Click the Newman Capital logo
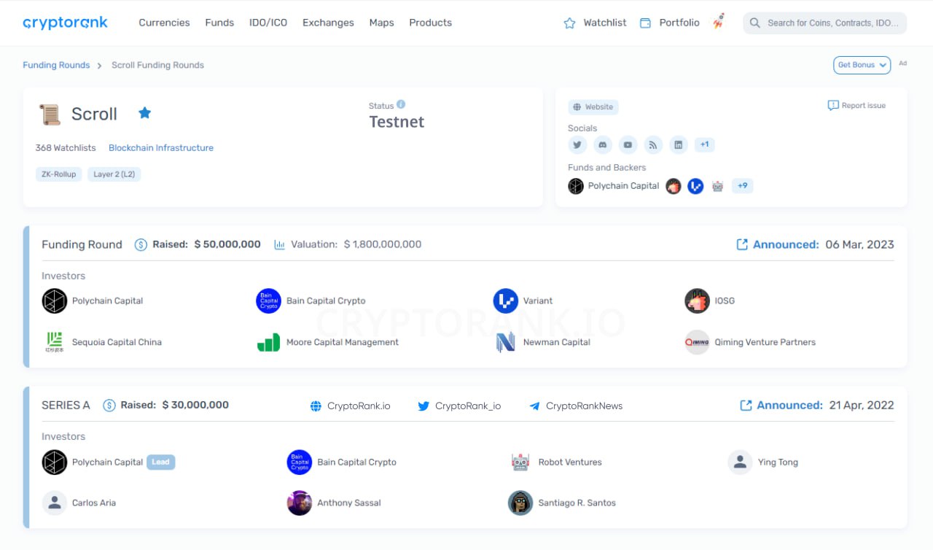933x550 pixels. click(506, 342)
